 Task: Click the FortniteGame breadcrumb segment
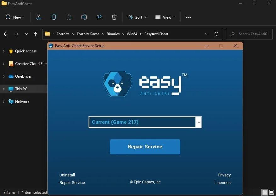tap(88, 34)
